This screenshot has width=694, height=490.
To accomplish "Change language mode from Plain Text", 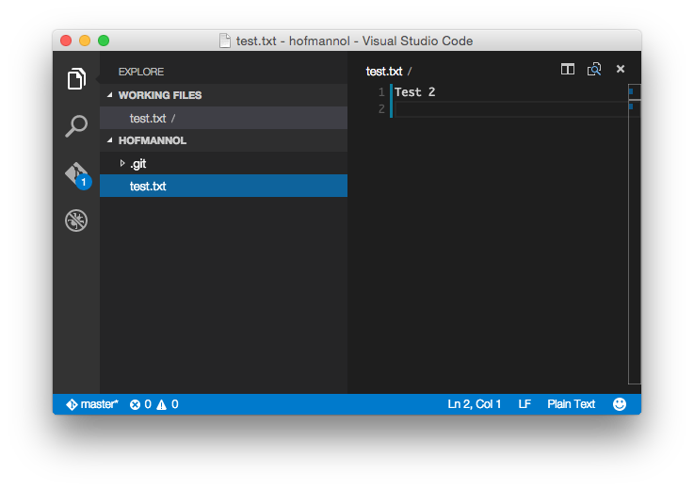I will [x=571, y=404].
